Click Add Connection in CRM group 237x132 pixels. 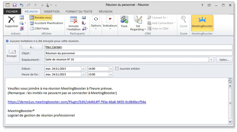tap(161, 23)
